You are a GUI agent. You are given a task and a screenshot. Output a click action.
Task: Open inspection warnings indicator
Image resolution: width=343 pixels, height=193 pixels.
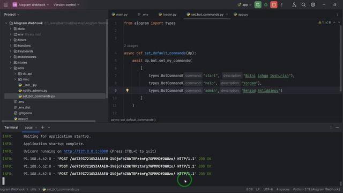tap(325, 23)
